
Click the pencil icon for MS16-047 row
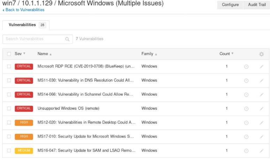click(261, 151)
